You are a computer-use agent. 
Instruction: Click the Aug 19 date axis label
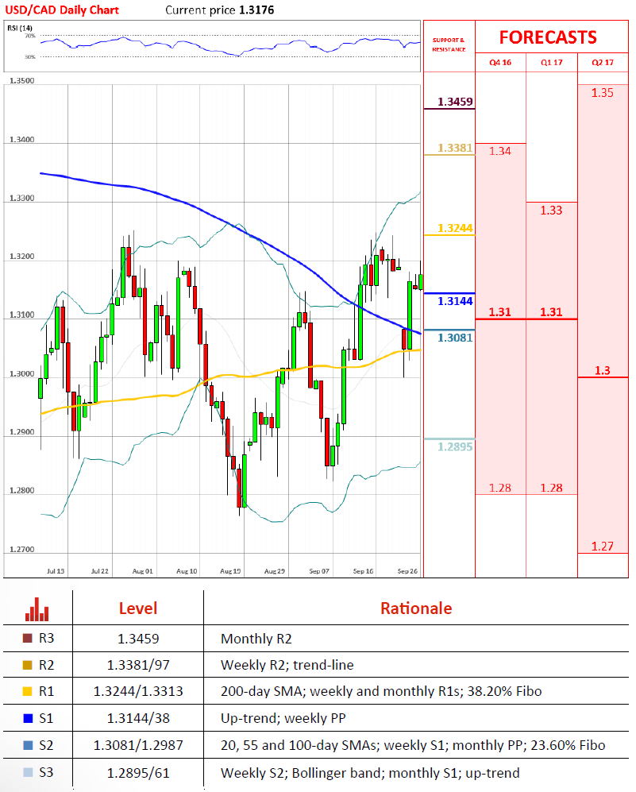230,571
